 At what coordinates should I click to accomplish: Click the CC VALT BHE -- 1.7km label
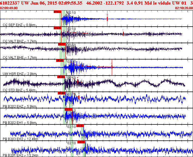20,58
